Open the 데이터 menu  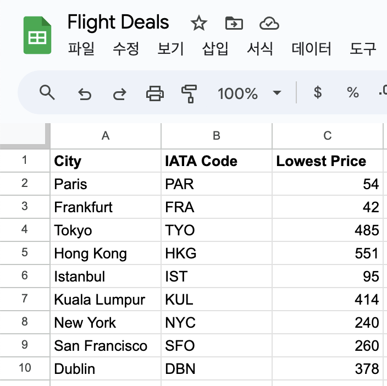311,49
